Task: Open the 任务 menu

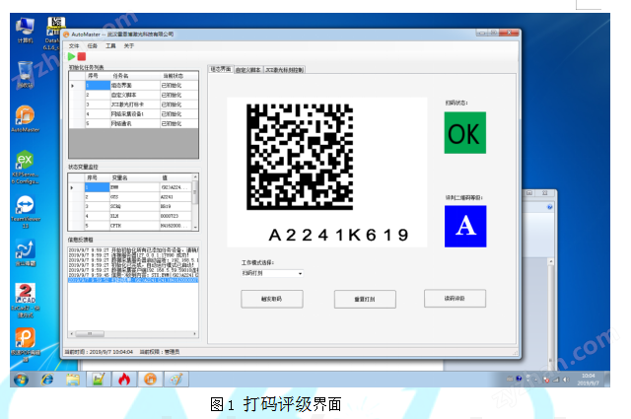Action: [93, 46]
